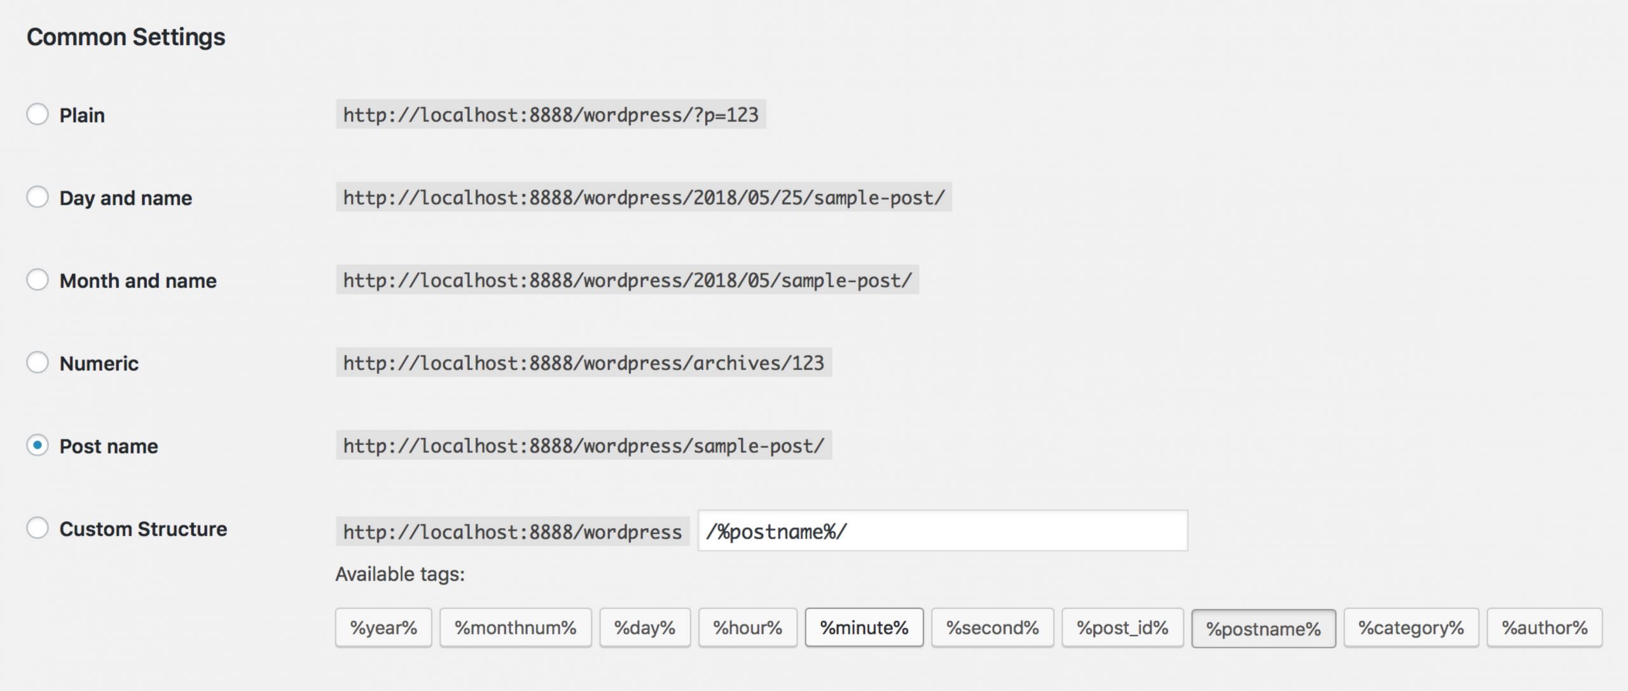Click the Post name label
The height and width of the screenshot is (691, 1628).
[x=109, y=446]
